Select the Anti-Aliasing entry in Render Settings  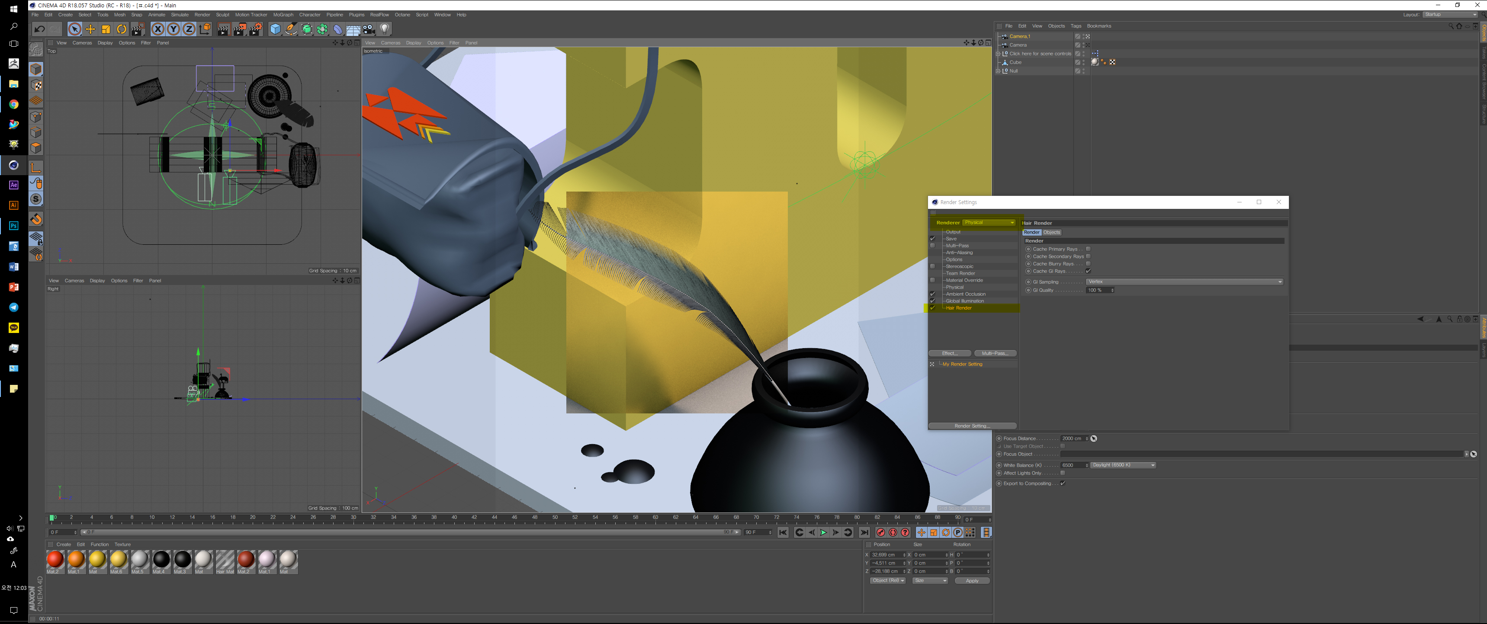(x=959, y=253)
